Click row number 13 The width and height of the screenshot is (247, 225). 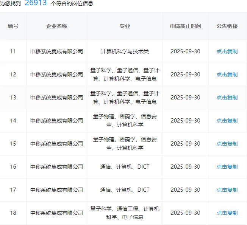pos(13,98)
